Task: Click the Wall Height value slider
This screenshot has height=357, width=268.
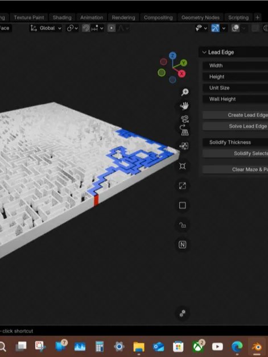Action: tap(236, 99)
